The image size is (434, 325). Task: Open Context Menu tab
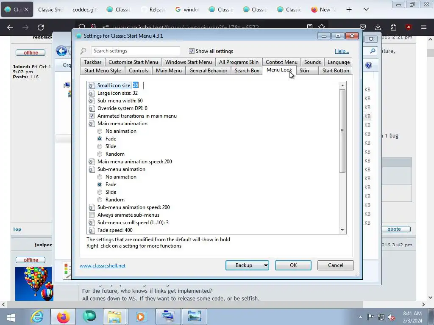pos(282,62)
